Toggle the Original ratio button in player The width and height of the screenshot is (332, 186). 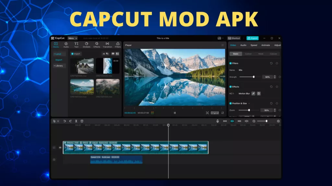point(215,113)
